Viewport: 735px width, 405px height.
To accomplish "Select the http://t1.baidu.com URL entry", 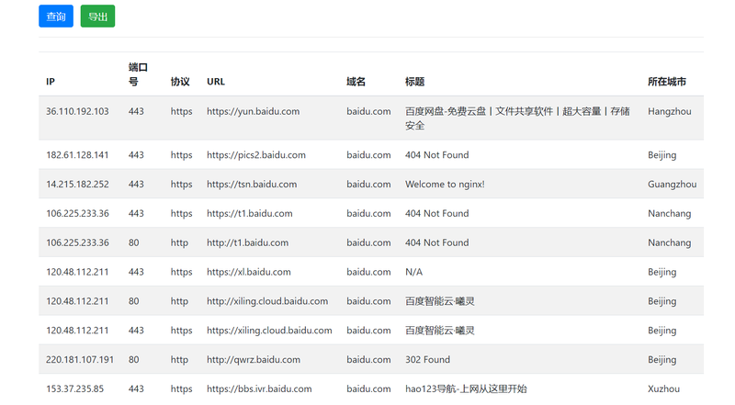I will (247, 243).
